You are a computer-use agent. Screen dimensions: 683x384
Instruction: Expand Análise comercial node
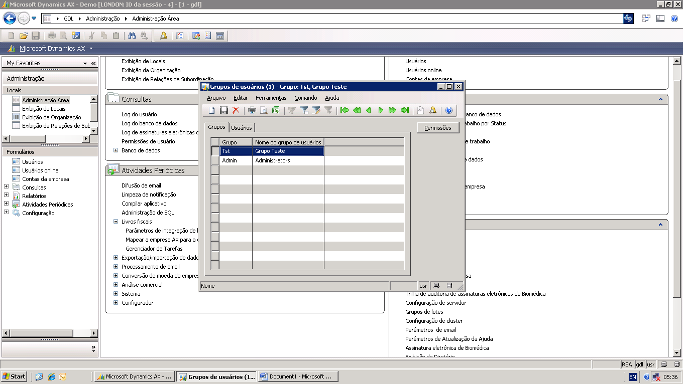pyautogui.click(x=116, y=285)
